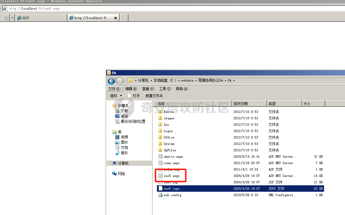Select the images folder icon

click(x=160, y=118)
